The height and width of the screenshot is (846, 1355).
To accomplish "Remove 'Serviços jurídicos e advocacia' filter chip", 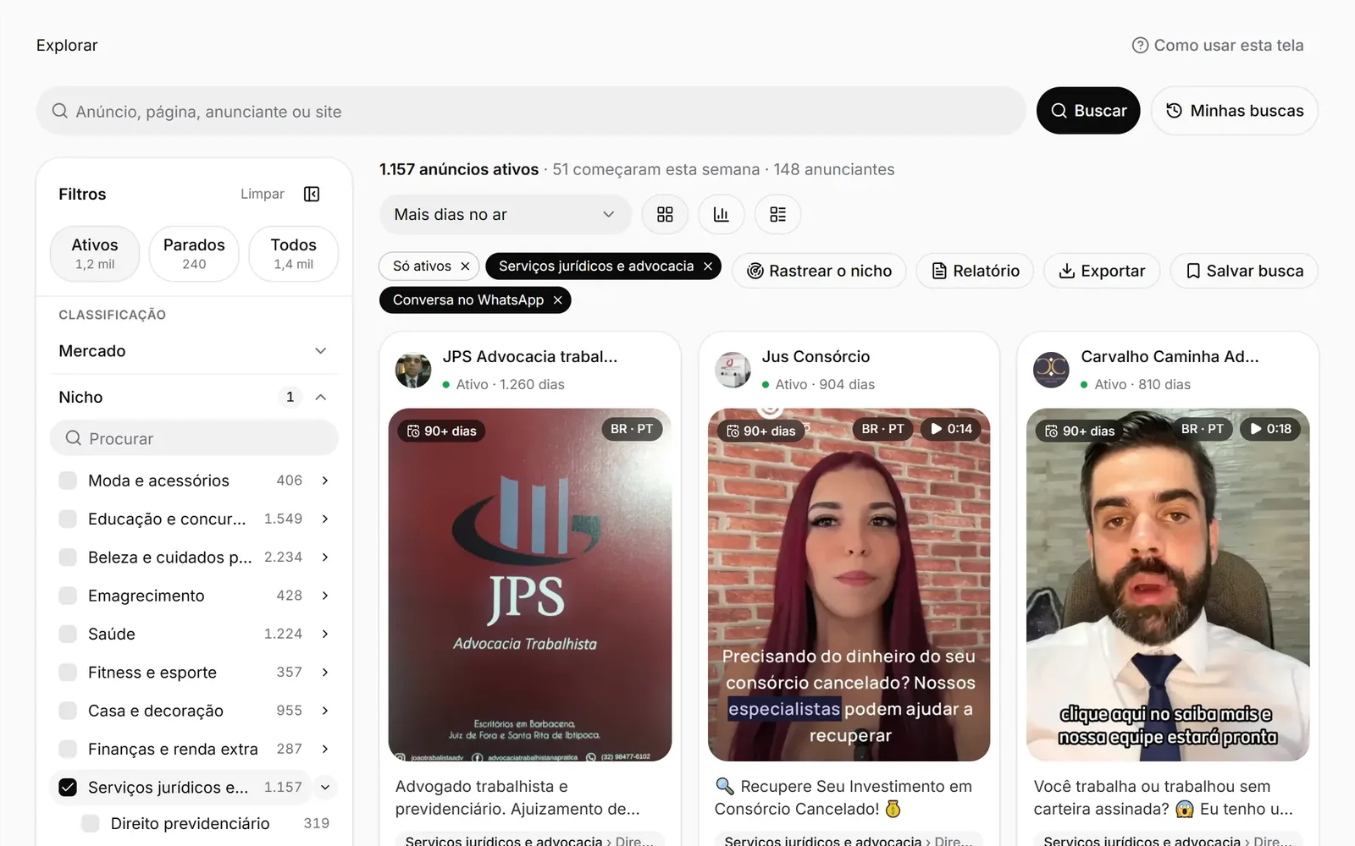I will 708,266.
